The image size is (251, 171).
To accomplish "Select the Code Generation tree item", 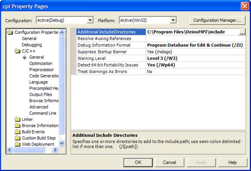I will 44,76.
